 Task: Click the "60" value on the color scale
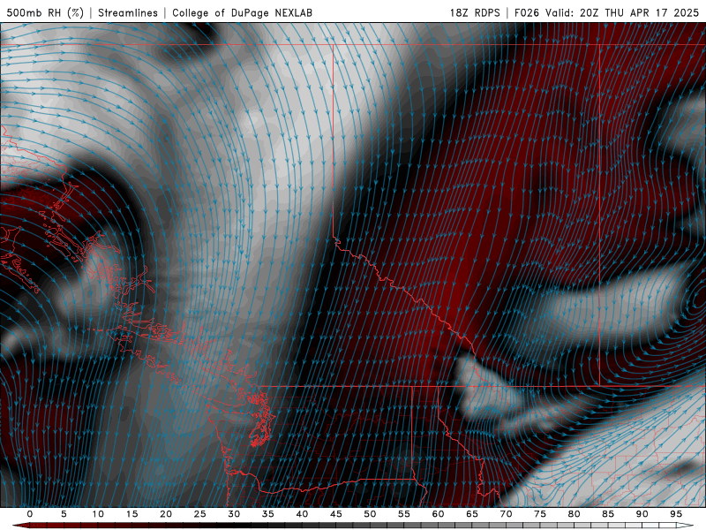tap(438, 514)
